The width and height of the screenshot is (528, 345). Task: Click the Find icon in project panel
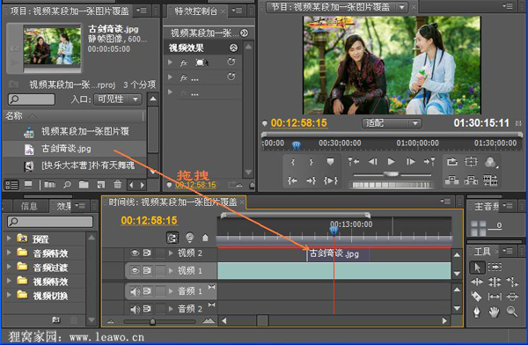68,185
